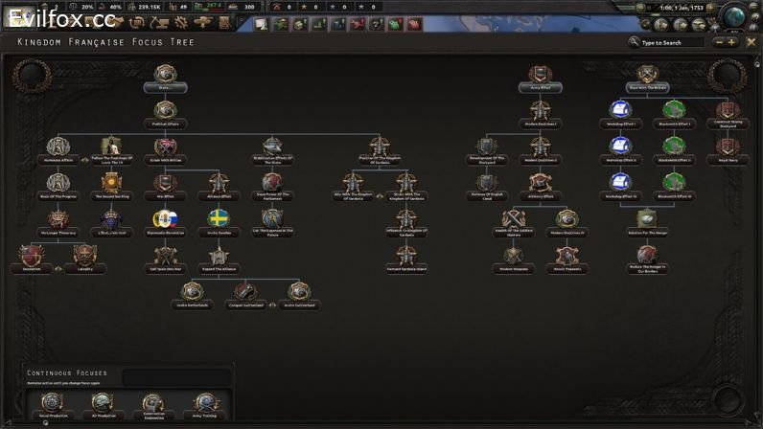This screenshot has width=763, height=429.
Task: Expand the Alliance focus branch
Action: [x=218, y=256]
